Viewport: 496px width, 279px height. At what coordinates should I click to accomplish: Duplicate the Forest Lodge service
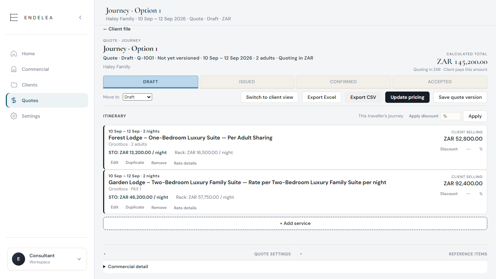[135, 163]
